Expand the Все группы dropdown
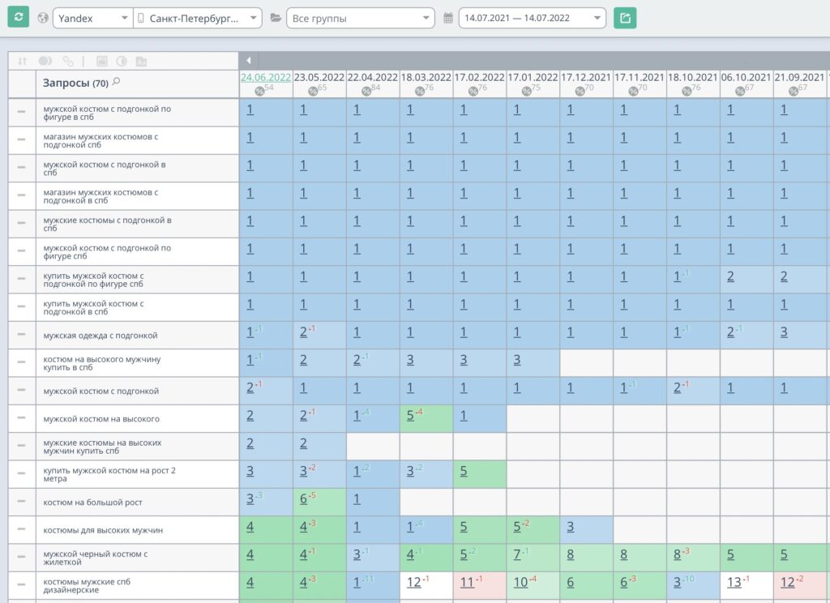 click(x=360, y=18)
